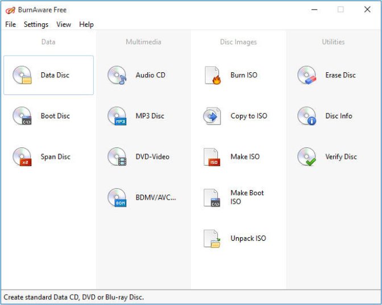Click the Unpack ISO label text
The width and height of the screenshot is (382, 305).
pyautogui.click(x=248, y=238)
